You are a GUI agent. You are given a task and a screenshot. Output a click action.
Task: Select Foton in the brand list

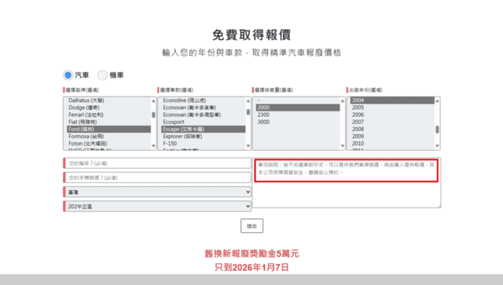108,144
